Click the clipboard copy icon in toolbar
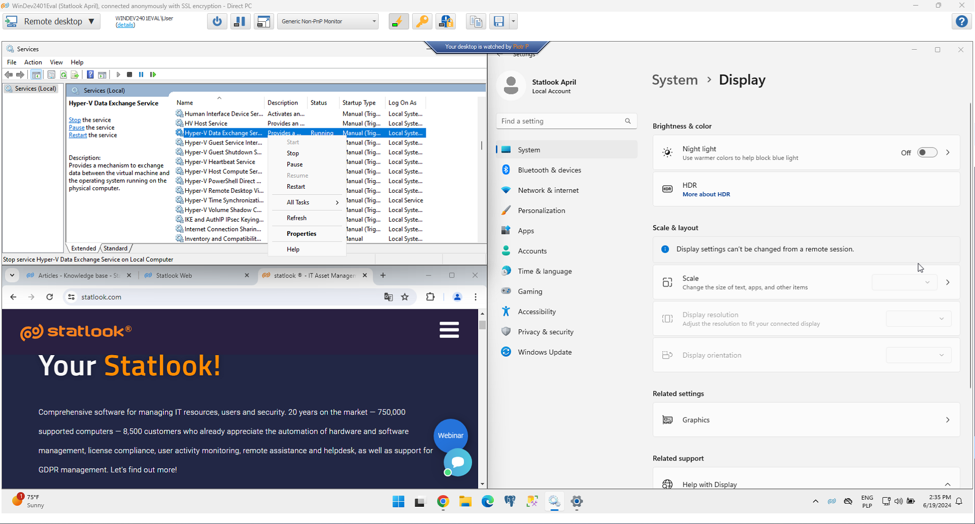The height and width of the screenshot is (524, 975). coord(476,21)
